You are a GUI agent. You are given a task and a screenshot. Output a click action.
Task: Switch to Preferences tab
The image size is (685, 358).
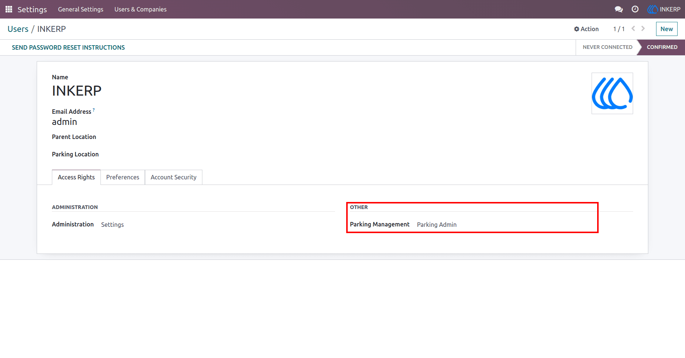(123, 177)
